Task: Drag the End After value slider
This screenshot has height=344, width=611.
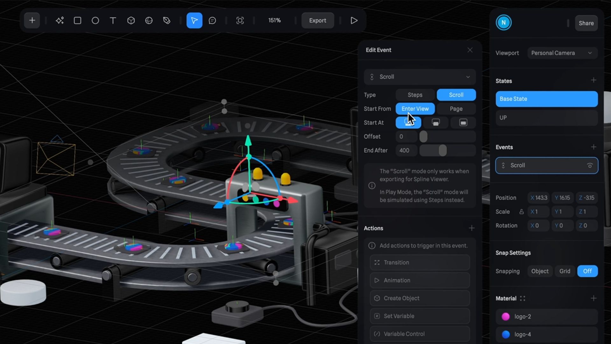Action: [x=442, y=150]
